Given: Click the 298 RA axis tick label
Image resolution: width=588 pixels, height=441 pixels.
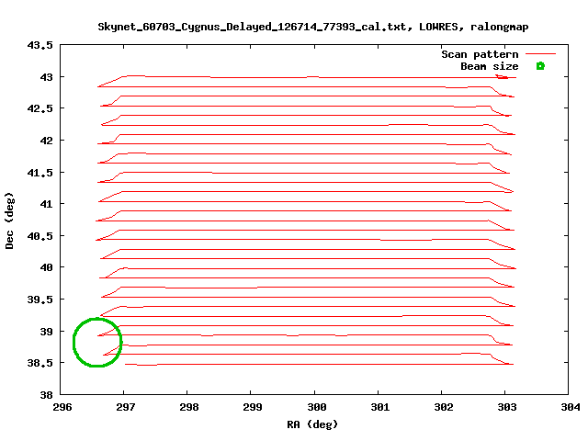Looking at the screenshot, I should (189, 407).
